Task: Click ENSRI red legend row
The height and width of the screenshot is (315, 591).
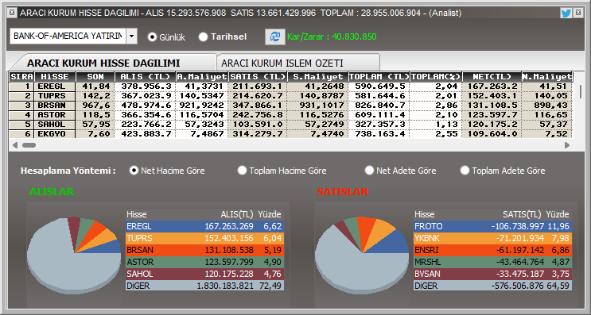Action: 492,250
